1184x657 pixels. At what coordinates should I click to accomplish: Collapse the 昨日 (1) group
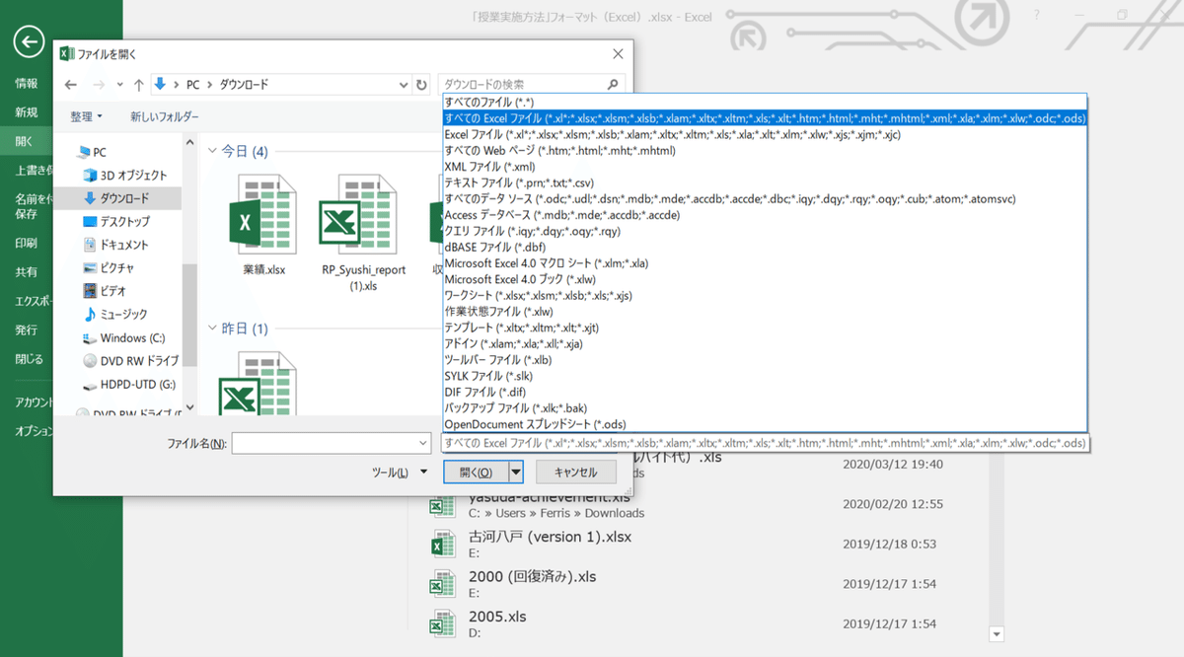coord(212,328)
